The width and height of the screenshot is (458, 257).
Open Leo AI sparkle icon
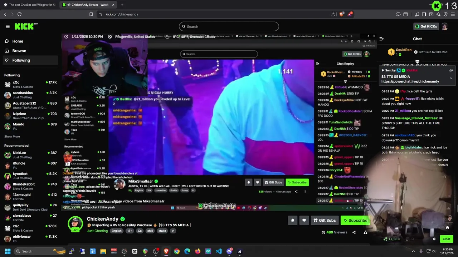438,14
